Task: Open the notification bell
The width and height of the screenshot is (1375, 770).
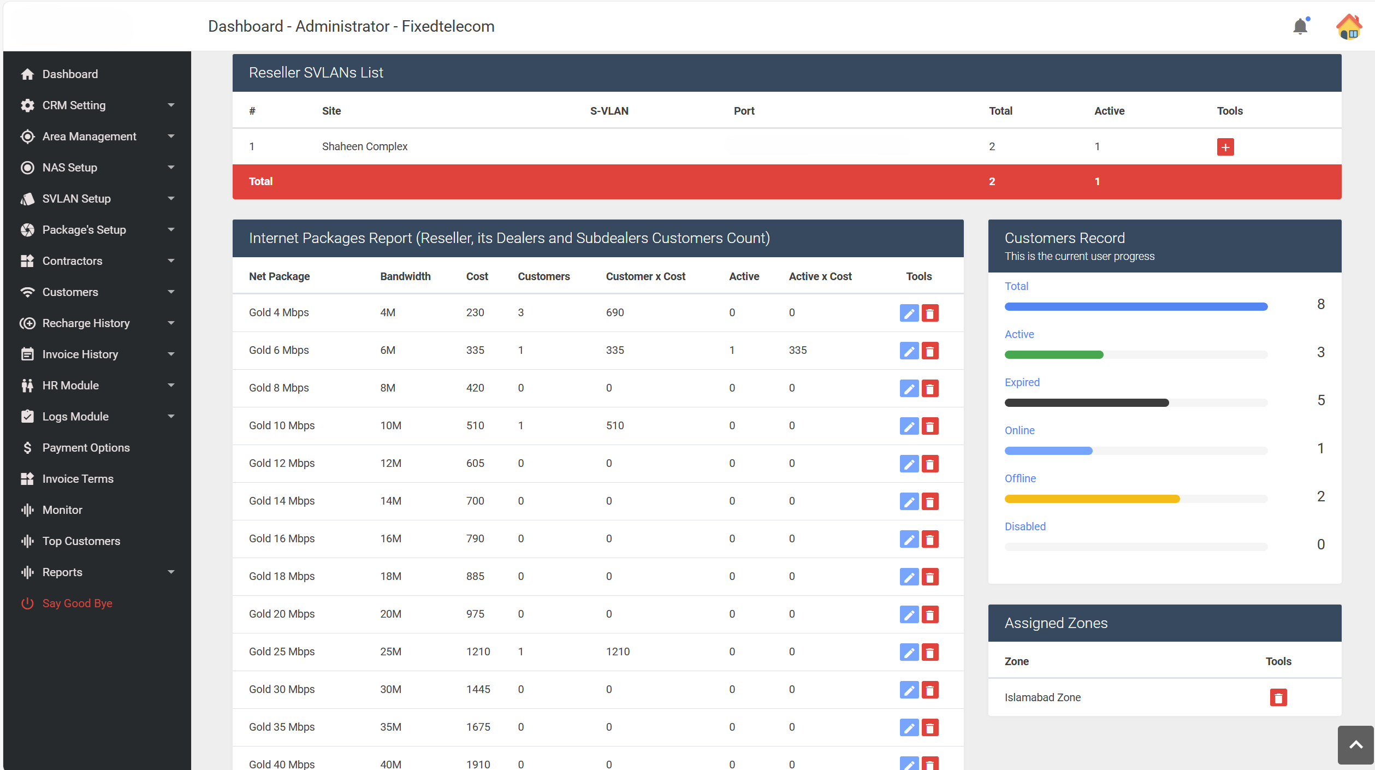Action: tap(1300, 26)
